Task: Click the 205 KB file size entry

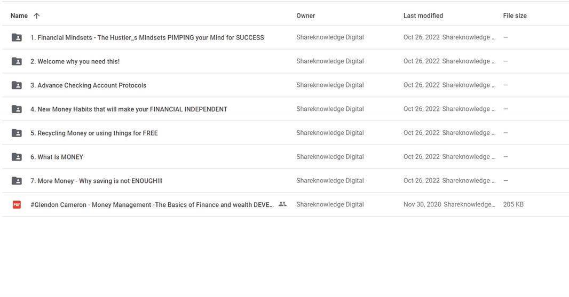Action: pyautogui.click(x=513, y=205)
